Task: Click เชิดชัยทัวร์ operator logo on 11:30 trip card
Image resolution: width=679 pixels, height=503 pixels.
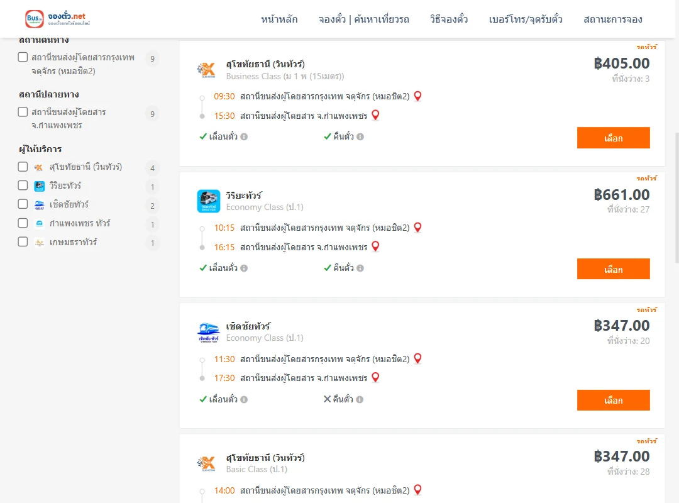Action: point(208,333)
